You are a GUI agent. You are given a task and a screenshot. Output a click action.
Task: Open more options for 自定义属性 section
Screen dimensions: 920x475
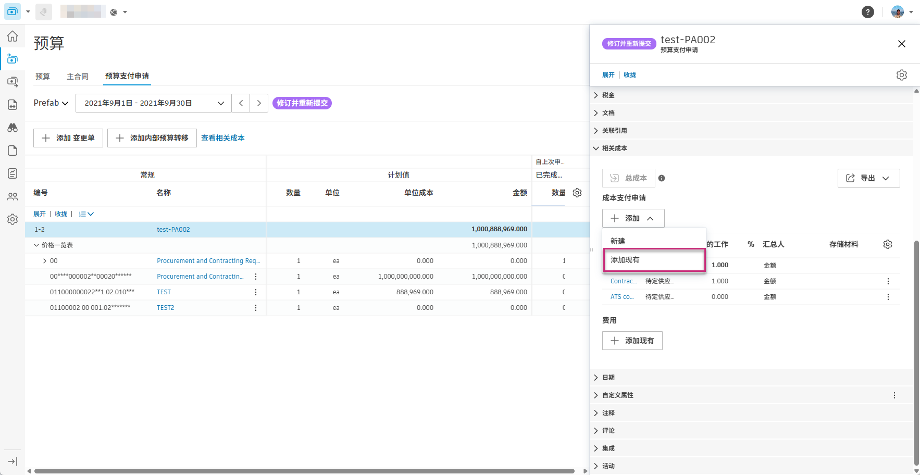coord(894,395)
